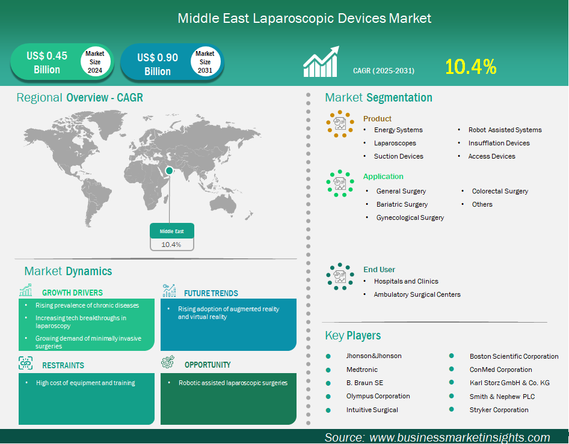Click the End User segmentation circular icon

coord(340,276)
